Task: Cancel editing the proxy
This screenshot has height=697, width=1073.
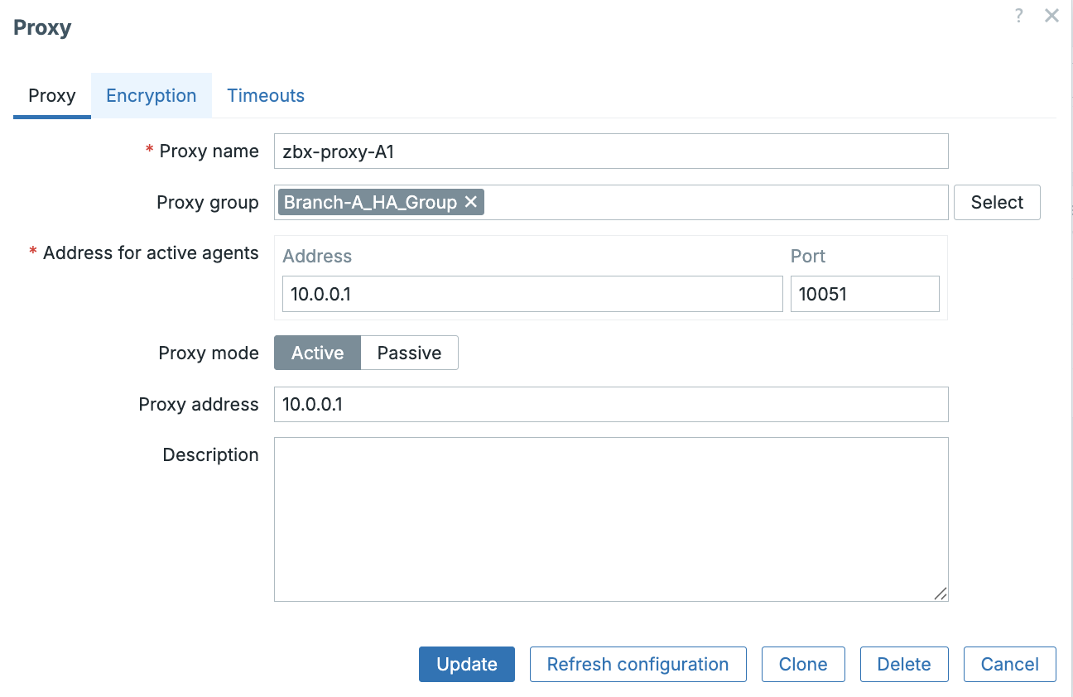Action: pyautogui.click(x=1009, y=664)
